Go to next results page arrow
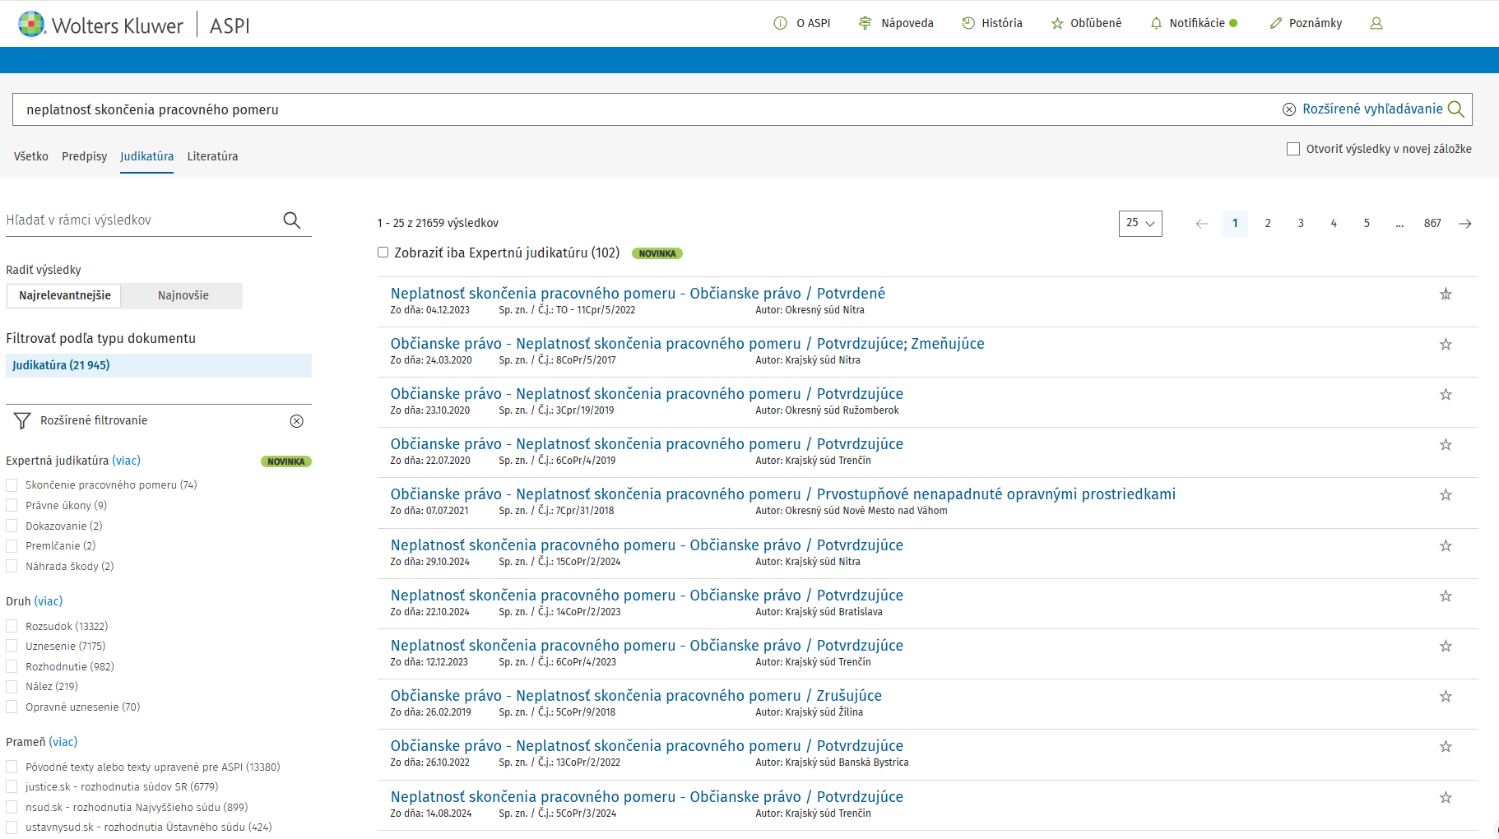Viewport: 1499px width, 839px height. point(1465,224)
